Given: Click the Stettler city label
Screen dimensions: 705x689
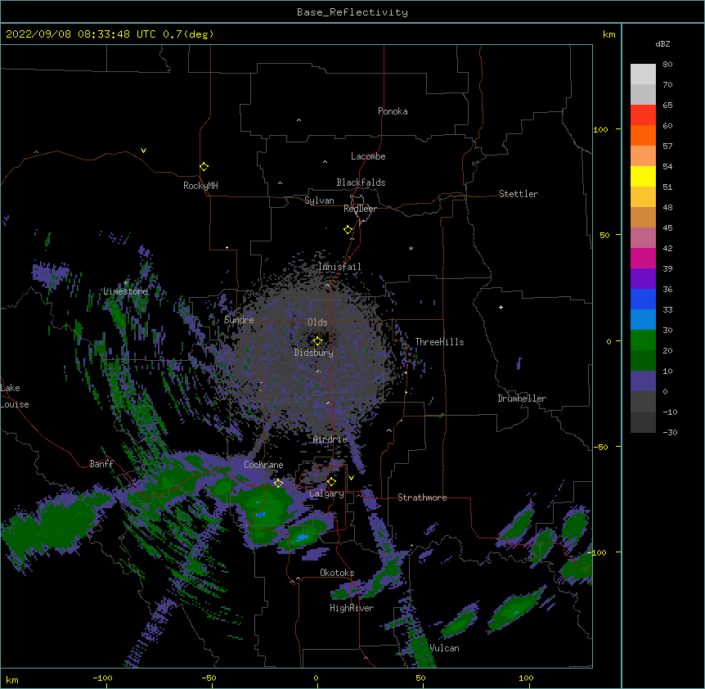Looking at the screenshot, I should [x=519, y=194].
